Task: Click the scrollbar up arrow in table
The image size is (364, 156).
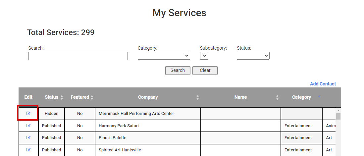Action: click(x=338, y=110)
